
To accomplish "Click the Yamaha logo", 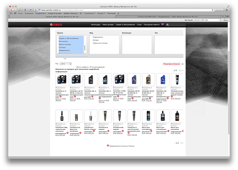I will point(56,25).
